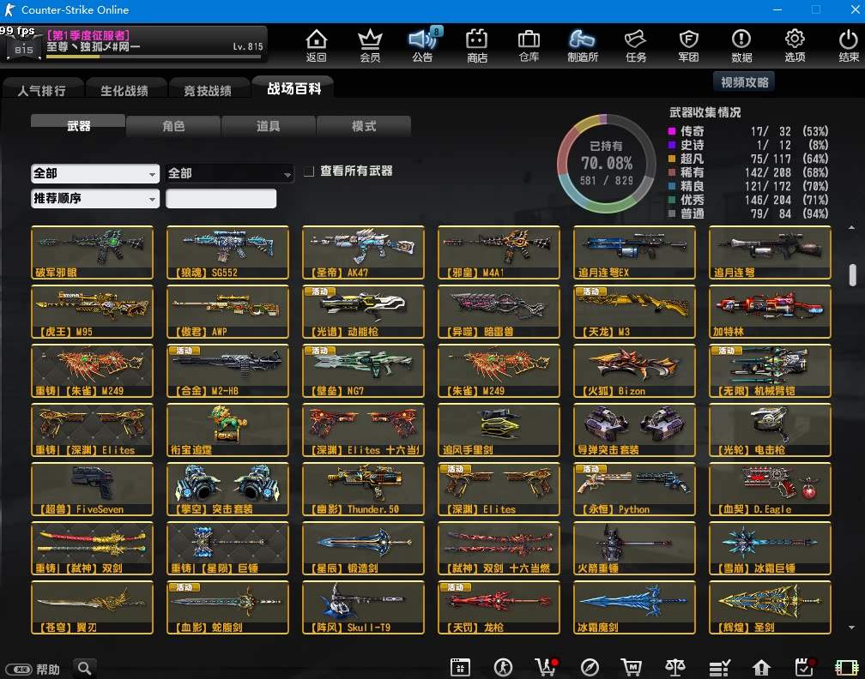865x679 pixels.
Task: Open the 公告 announcements speaker icon
Action: pos(422,45)
